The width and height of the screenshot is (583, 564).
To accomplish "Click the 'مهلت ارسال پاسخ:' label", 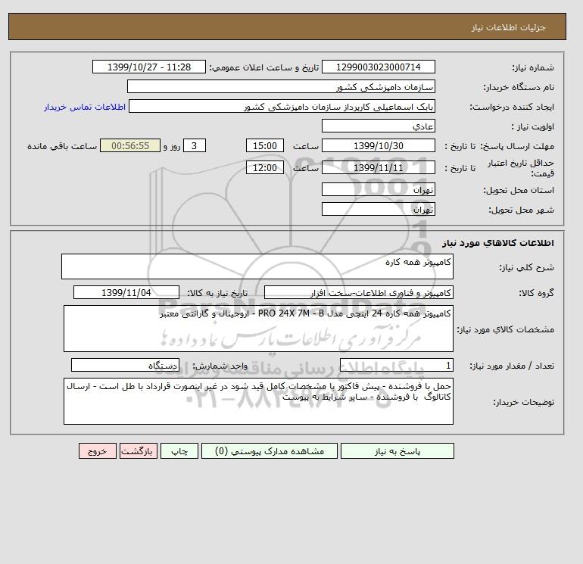I will pos(517,146).
